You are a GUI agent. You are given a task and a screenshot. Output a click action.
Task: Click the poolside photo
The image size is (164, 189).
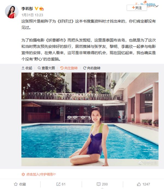pos(90,119)
